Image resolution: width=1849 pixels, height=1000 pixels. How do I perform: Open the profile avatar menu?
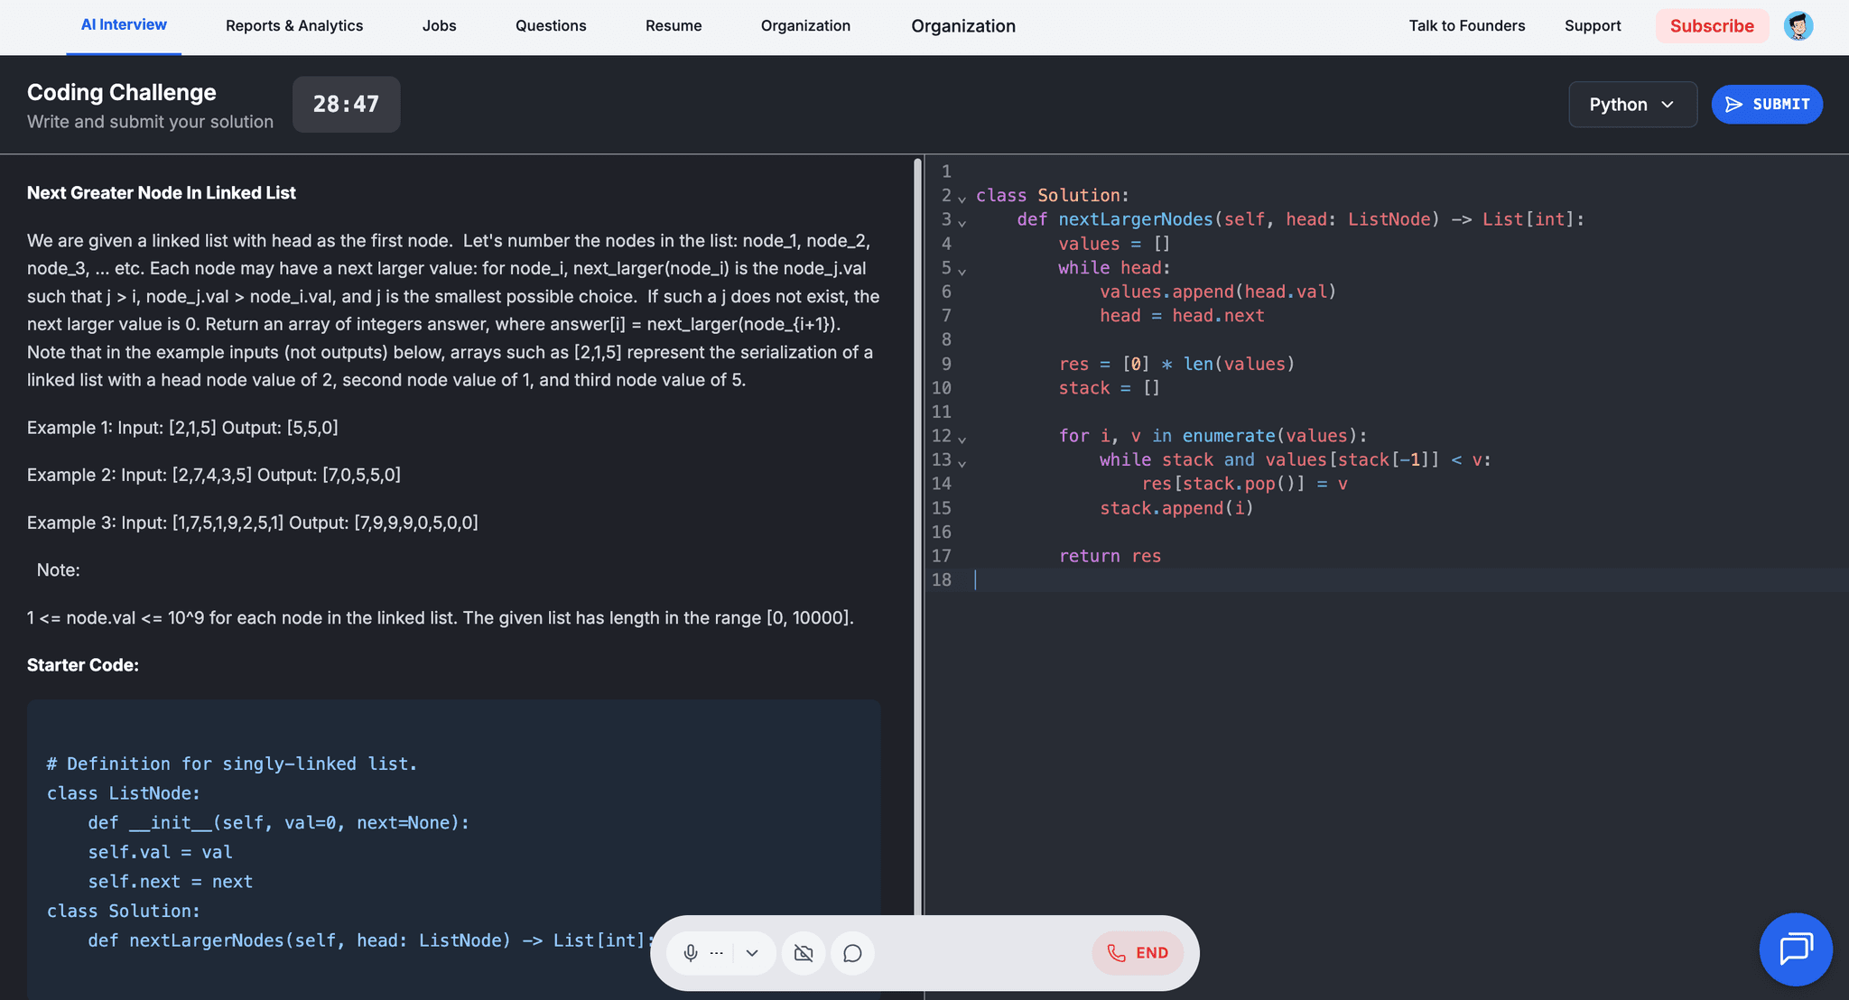pyautogui.click(x=1798, y=25)
